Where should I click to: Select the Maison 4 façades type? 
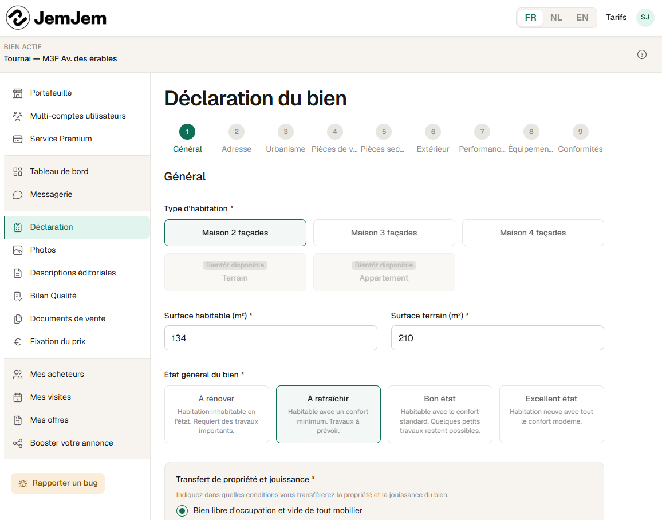(533, 233)
